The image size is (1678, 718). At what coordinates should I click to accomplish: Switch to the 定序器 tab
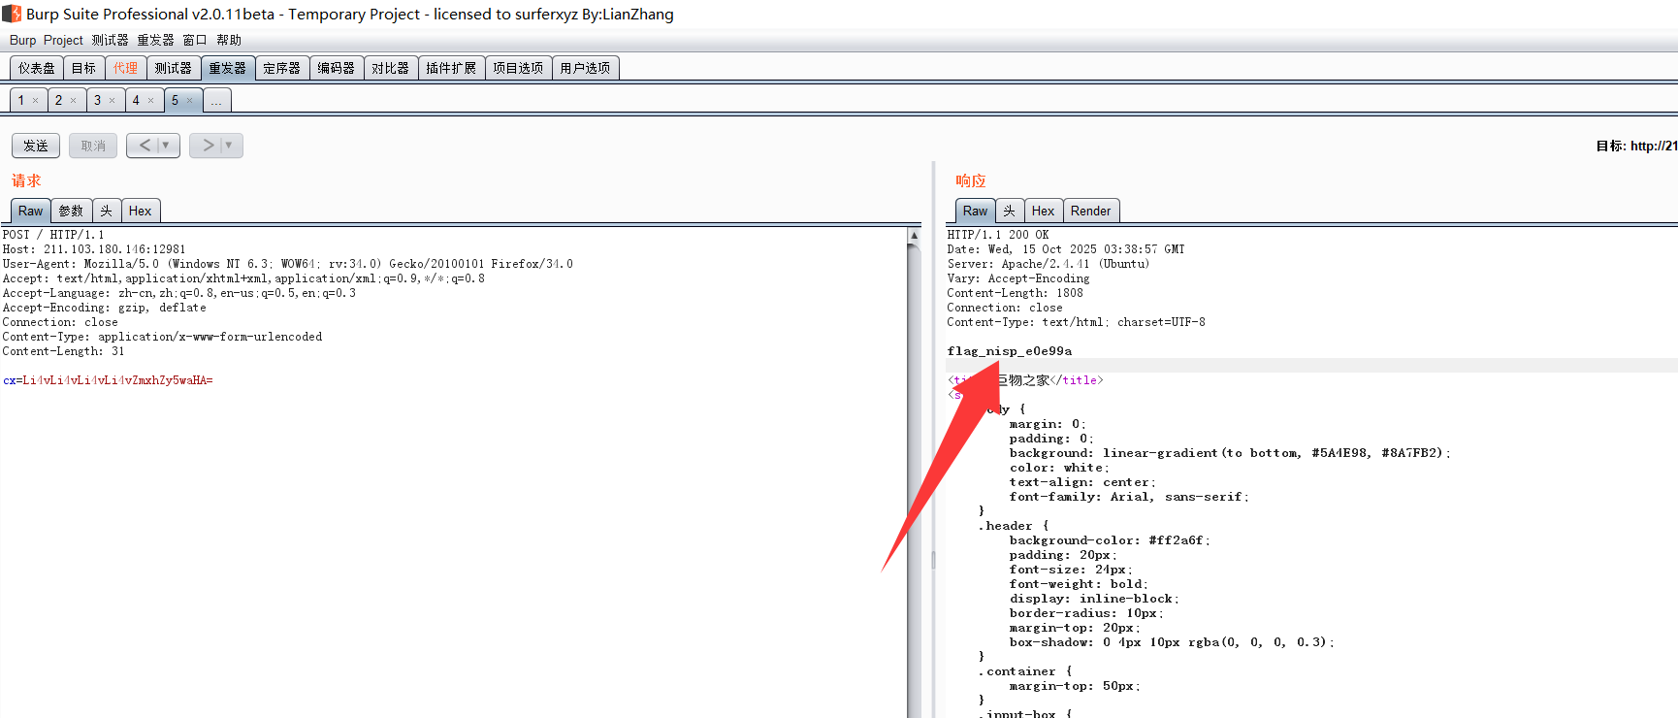coord(281,68)
